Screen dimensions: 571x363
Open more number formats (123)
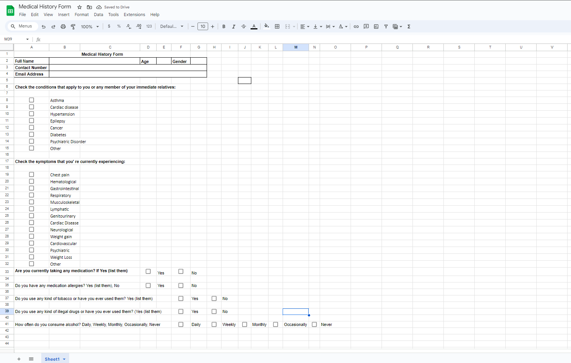point(149,26)
